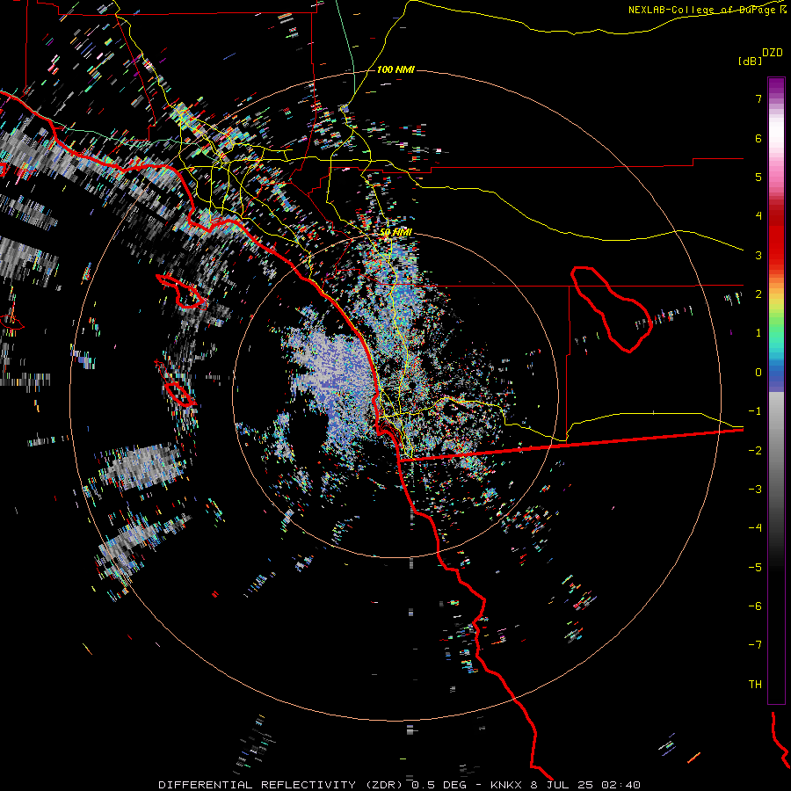Click the 50 NMI range ring label
This screenshot has height=791, width=791.
(x=395, y=232)
